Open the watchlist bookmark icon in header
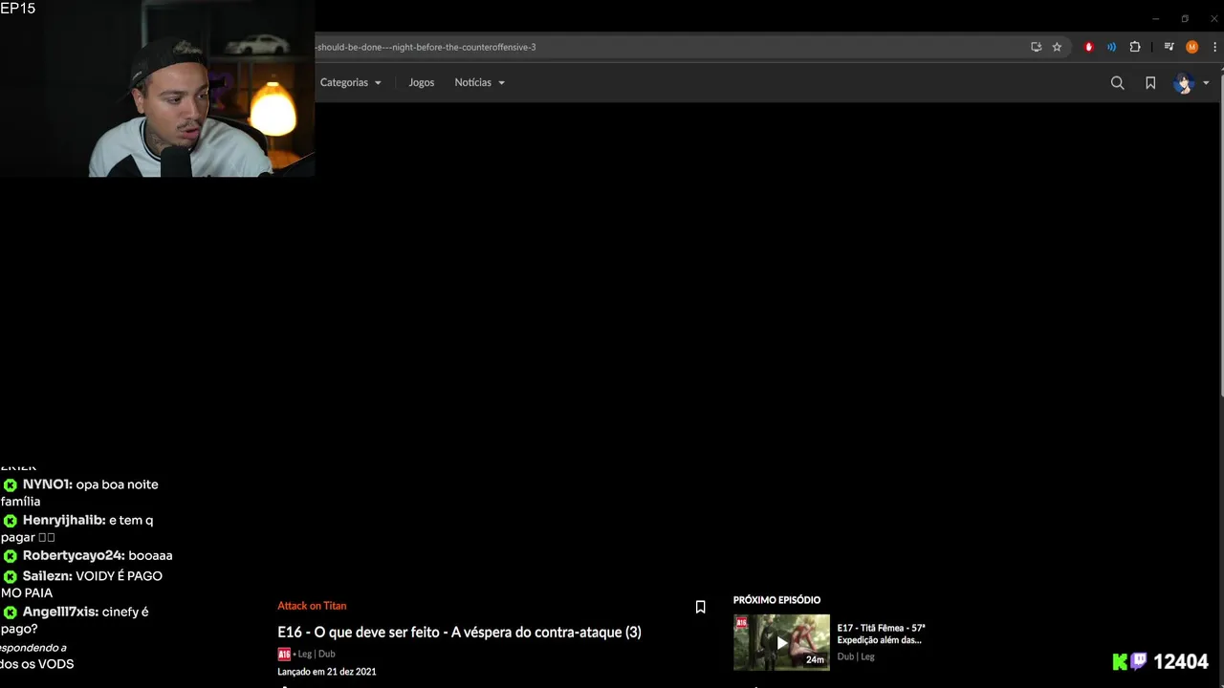This screenshot has height=688, width=1224. [1150, 83]
